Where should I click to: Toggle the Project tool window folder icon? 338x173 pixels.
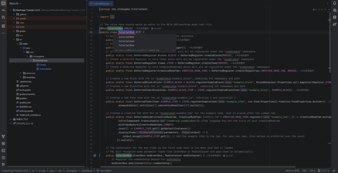pos(3,3)
